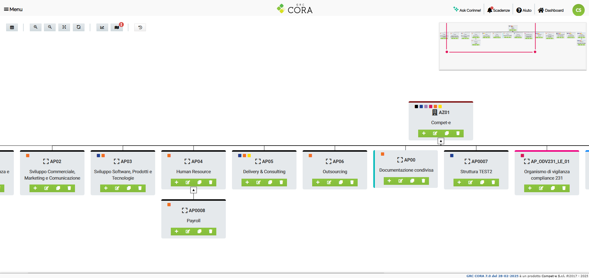Refresh the organization chart

point(79,27)
